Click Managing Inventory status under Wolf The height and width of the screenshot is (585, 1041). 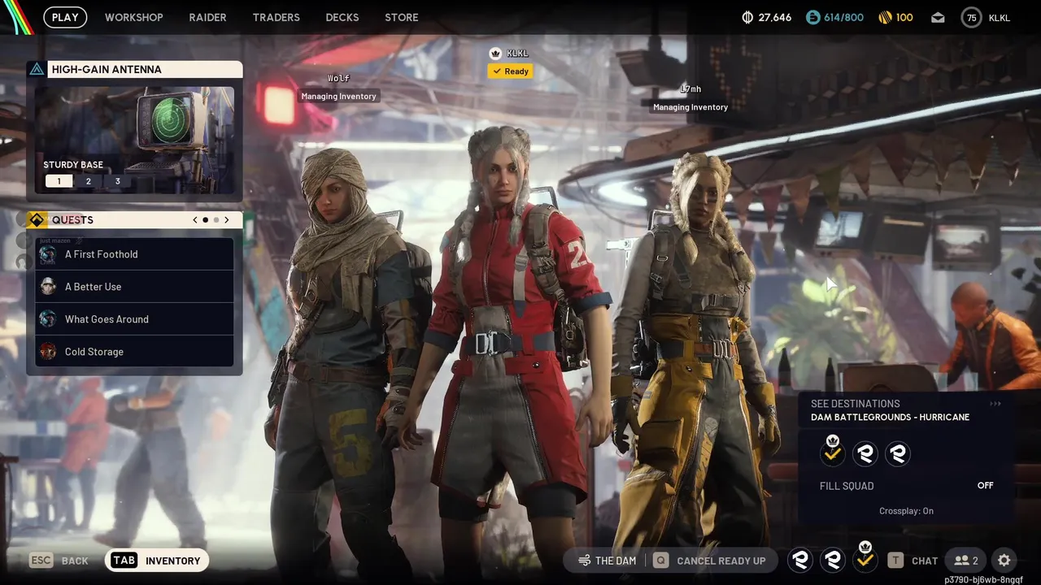click(338, 97)
